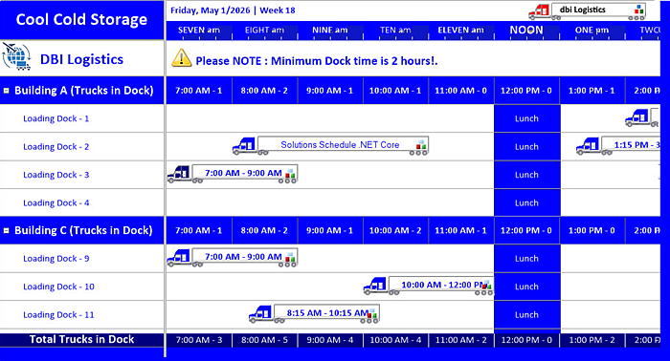
Task: Click the EIGHT am time header
Action: pyautogui.click(x=264, y=31)
